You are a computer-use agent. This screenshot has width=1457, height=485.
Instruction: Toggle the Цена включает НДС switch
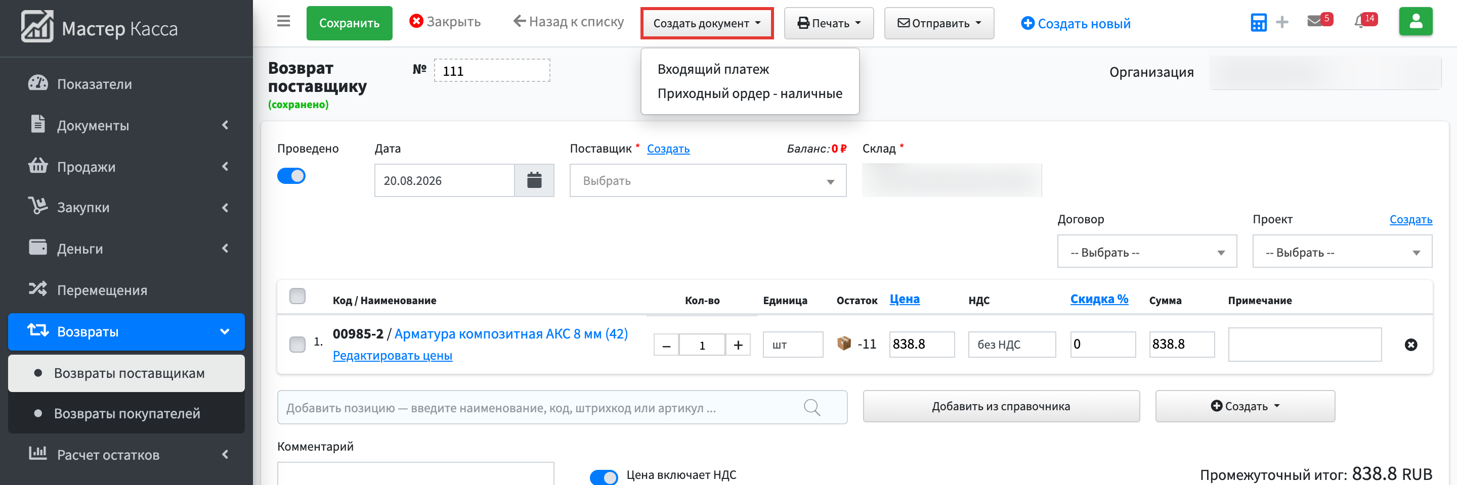[x=604, y=477]
